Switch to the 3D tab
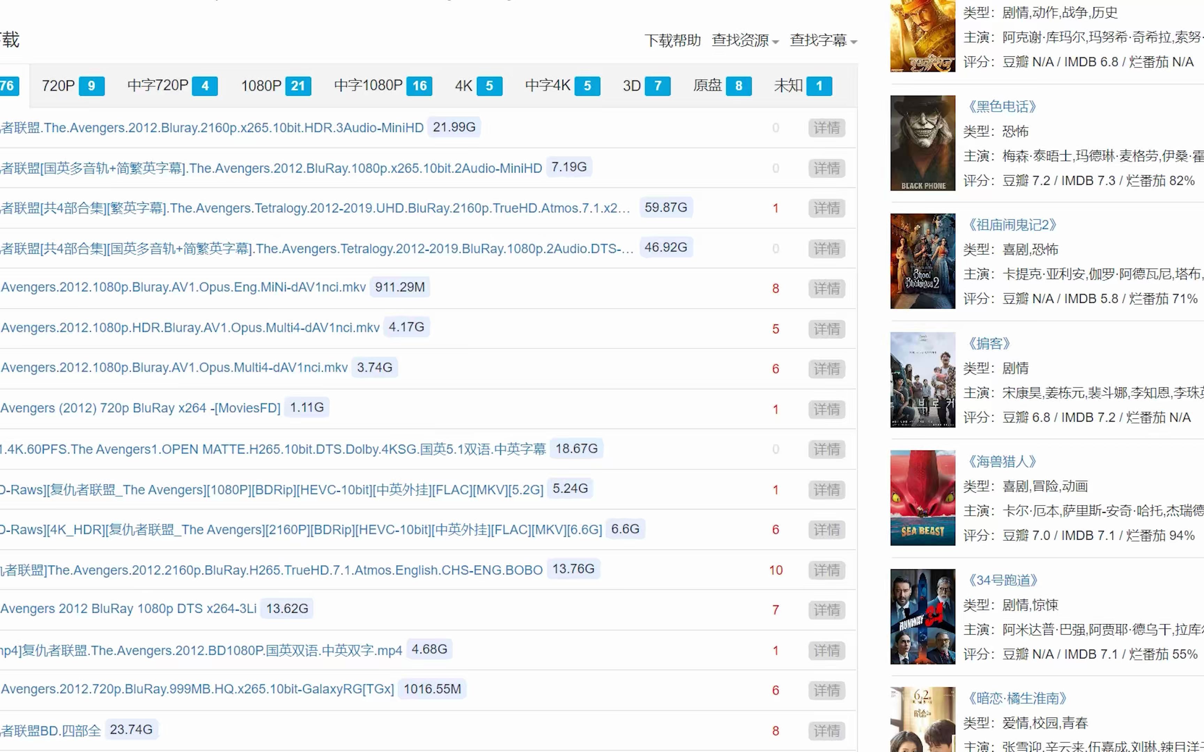Image resolution: width=1204 pixels, height=752 pixels. [646, 86]
